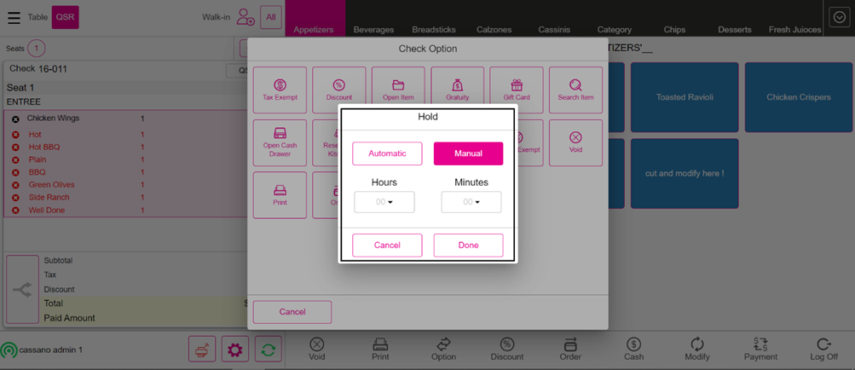
Task: Click the green refresh sync button
Action: 268,350
